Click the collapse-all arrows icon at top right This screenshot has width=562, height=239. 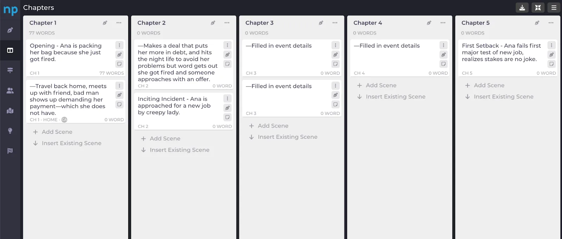coord(538,7)
